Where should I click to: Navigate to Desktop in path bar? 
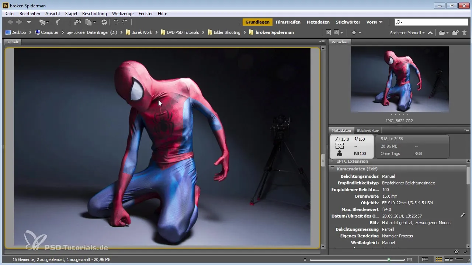point(16,32)
